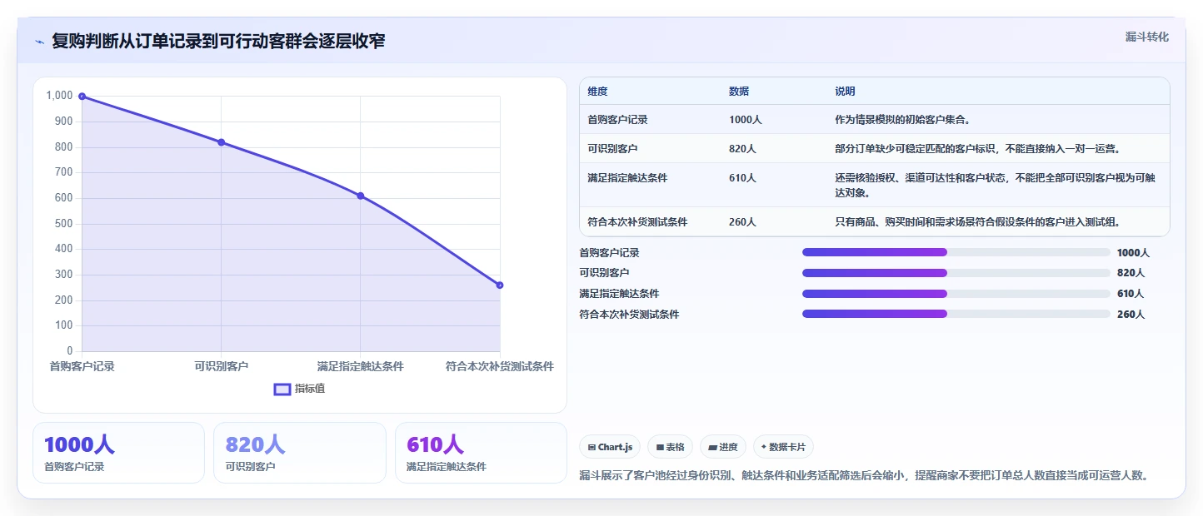
Task: Click description 作为情景模拟的初始客户集合
Action: tap(902, 120)
